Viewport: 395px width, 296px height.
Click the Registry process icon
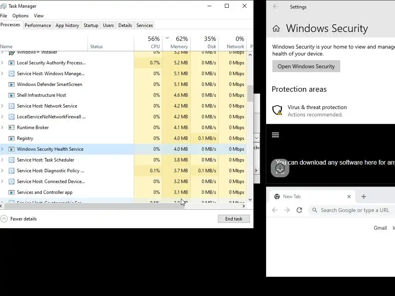tap(11, 138)
